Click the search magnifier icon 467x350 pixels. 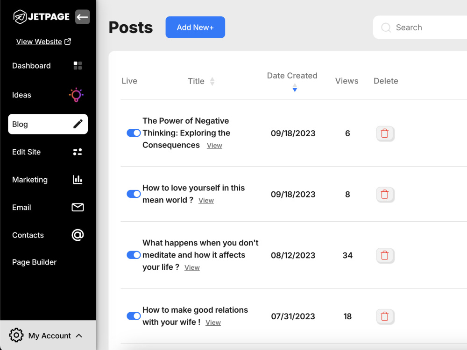click(x=386, y=28)
